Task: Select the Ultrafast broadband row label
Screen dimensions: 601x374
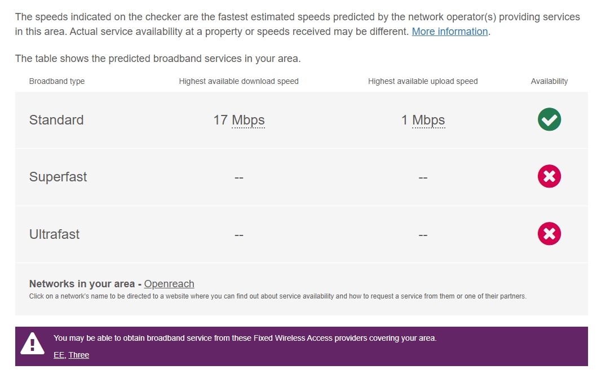Action: point(54,234)
